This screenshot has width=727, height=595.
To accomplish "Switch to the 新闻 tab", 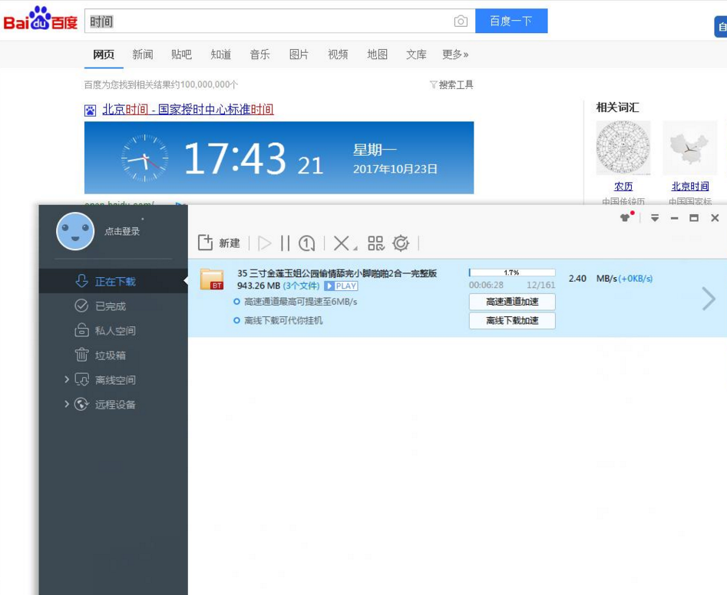I will tap(142, 55).
